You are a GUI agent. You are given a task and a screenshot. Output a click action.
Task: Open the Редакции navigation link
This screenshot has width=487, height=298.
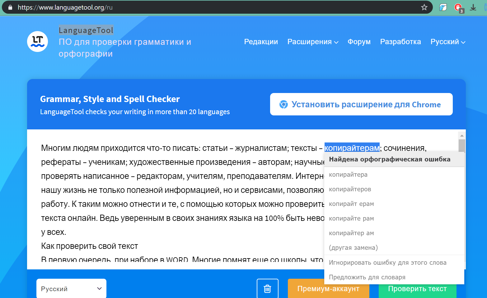[x=261, y=42]
